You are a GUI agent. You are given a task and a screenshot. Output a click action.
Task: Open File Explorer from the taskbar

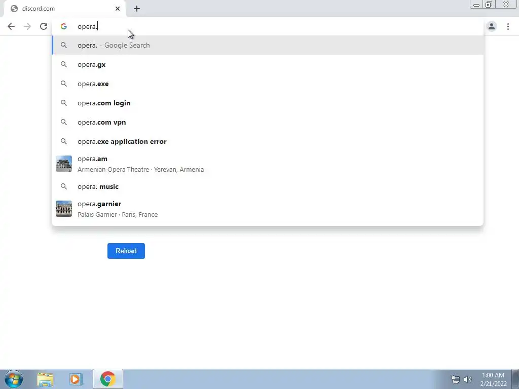click(x=45, y=379)
